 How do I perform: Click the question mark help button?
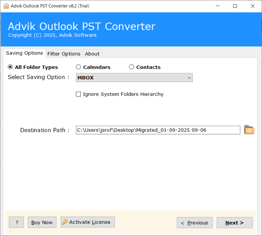tap(16, 222)
